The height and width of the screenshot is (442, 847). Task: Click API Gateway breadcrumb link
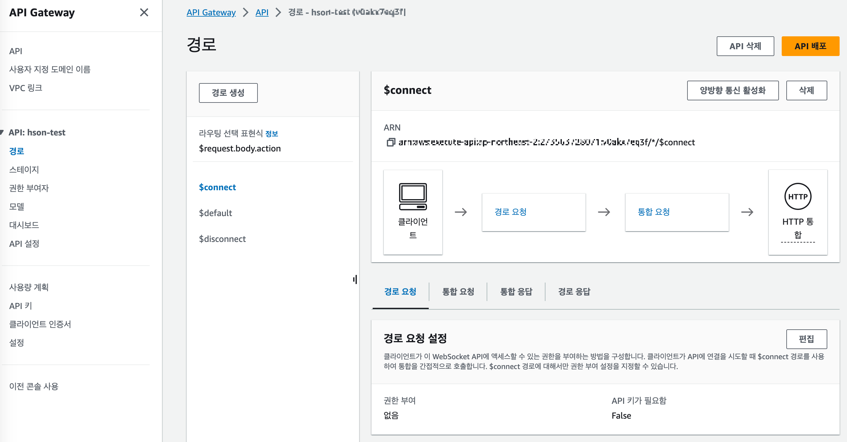click(211, 13)
